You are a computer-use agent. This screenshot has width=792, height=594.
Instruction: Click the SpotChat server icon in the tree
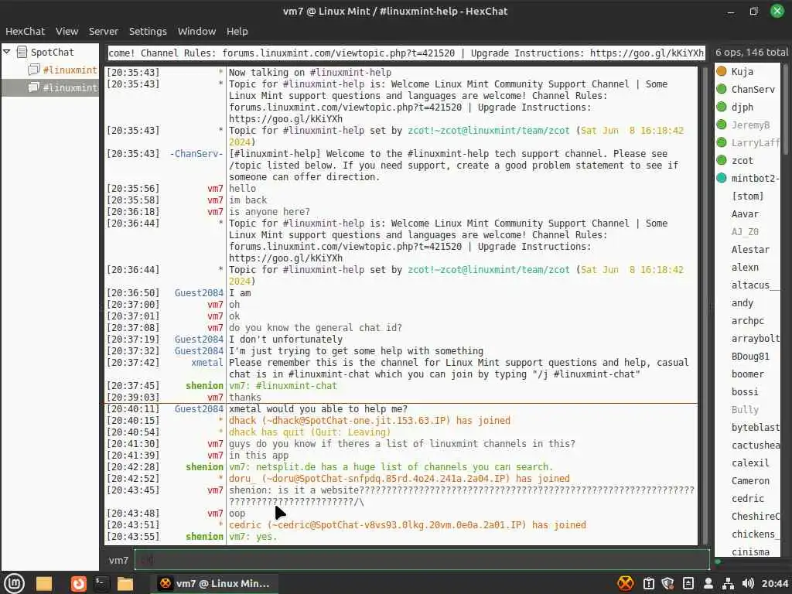22,52
